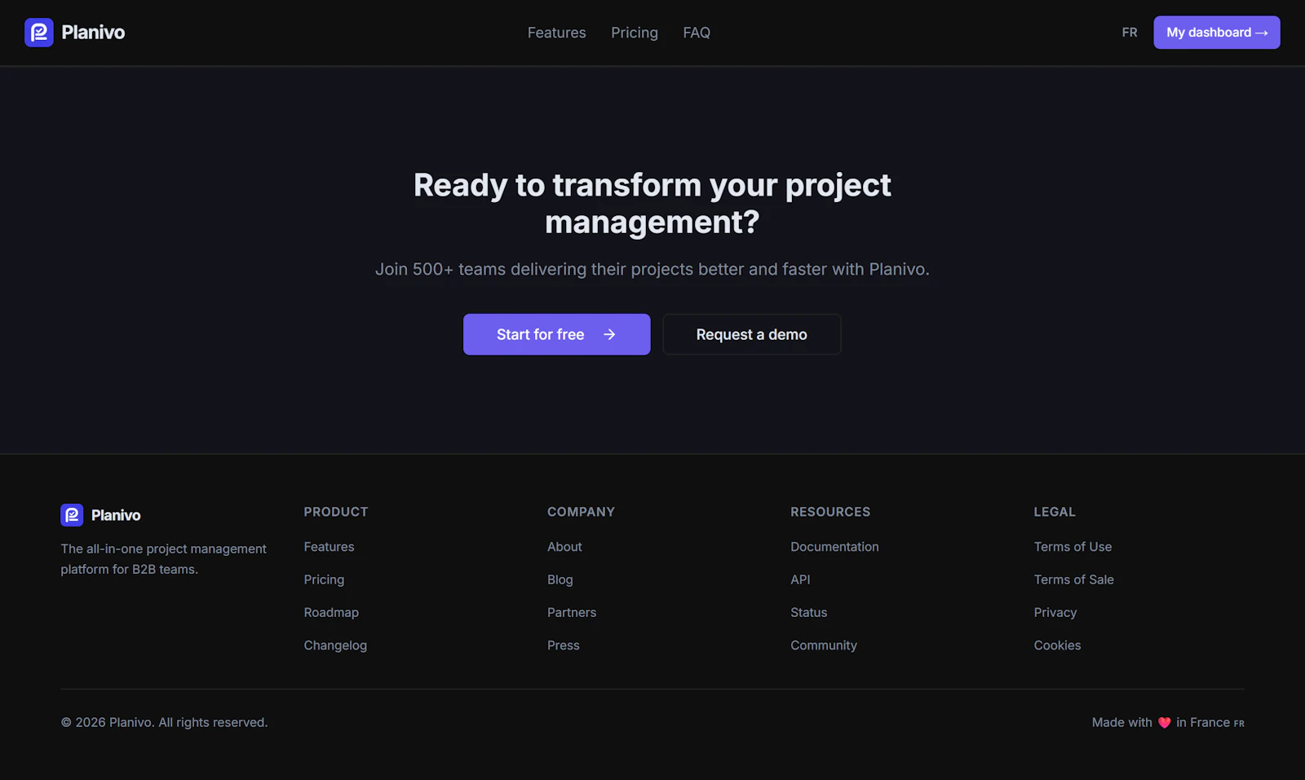Open the Community footer link

824,646
